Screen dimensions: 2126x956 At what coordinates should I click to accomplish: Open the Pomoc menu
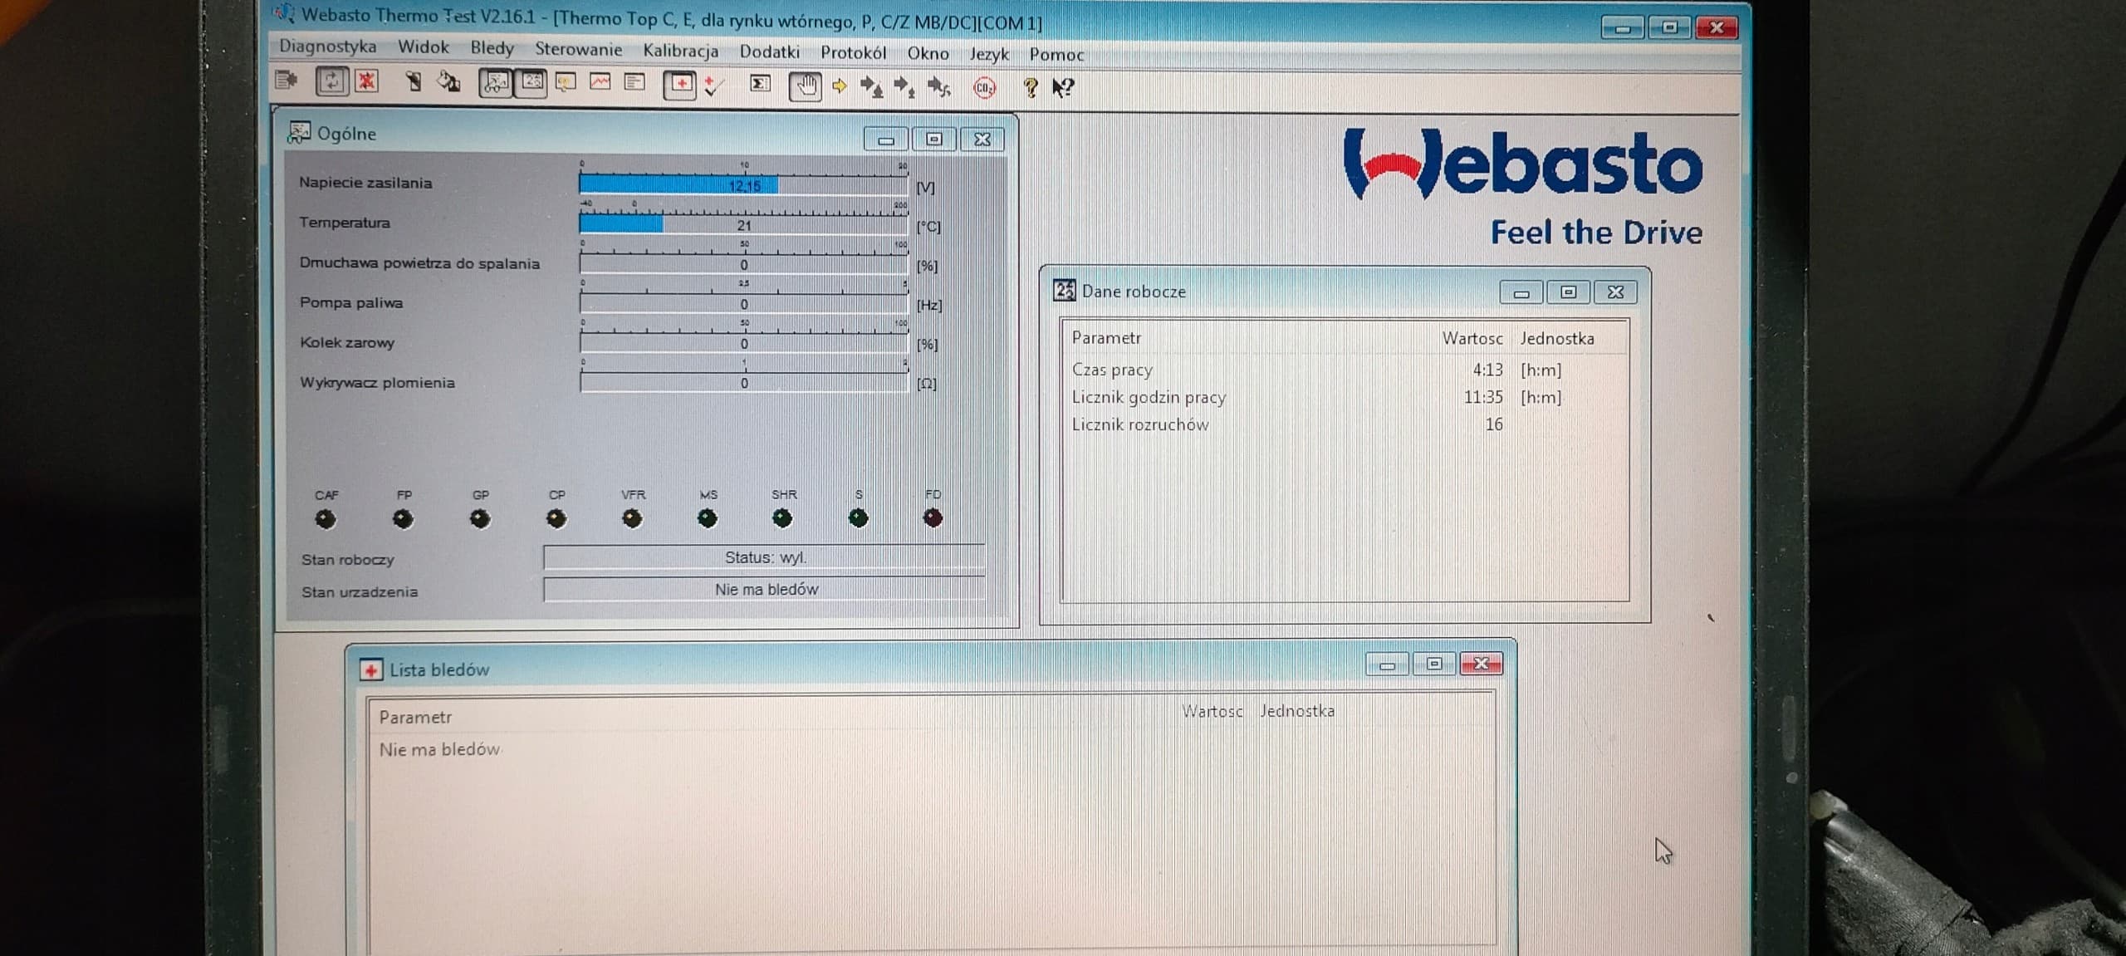[x=1056, y=55]
